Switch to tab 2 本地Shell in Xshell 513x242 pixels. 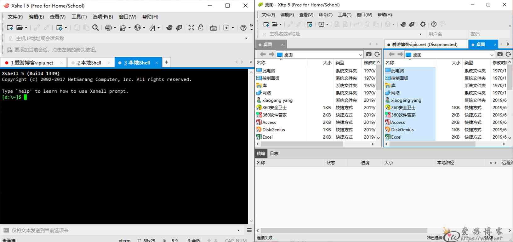90,63
